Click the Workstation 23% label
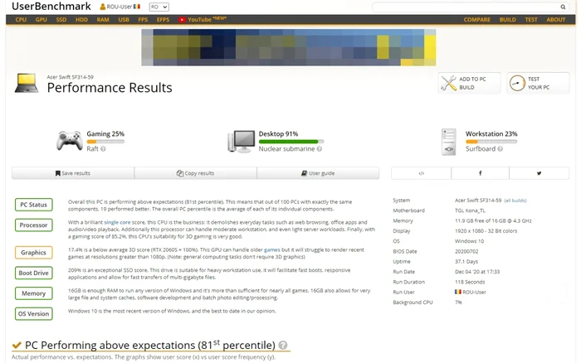The image size is (581, 363). point(491,134)
